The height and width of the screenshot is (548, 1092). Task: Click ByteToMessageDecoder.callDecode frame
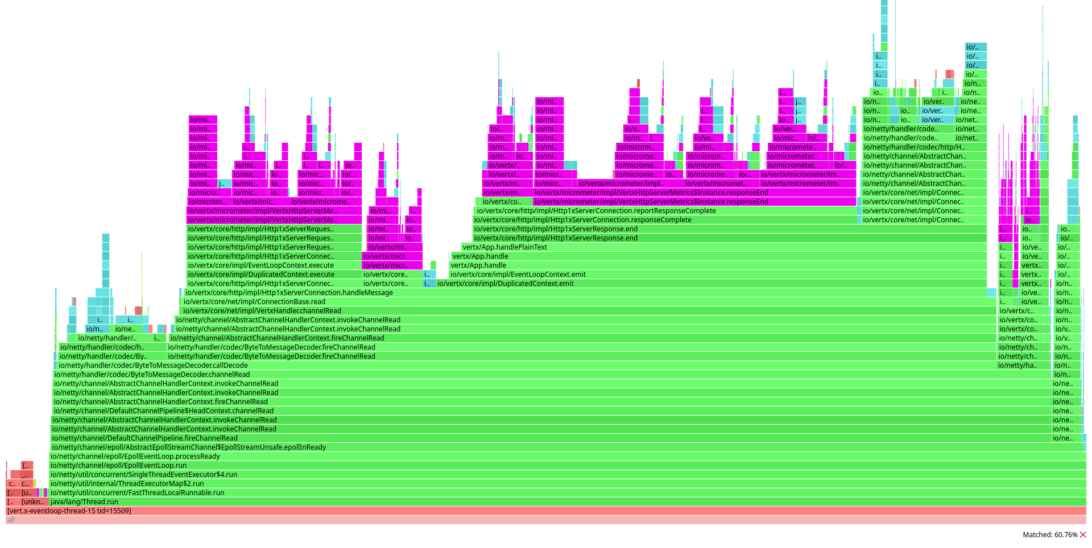(527, 366)
